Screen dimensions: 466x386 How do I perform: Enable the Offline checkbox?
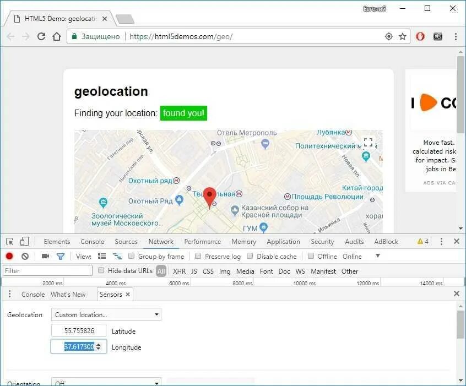(x=311, y=256)
